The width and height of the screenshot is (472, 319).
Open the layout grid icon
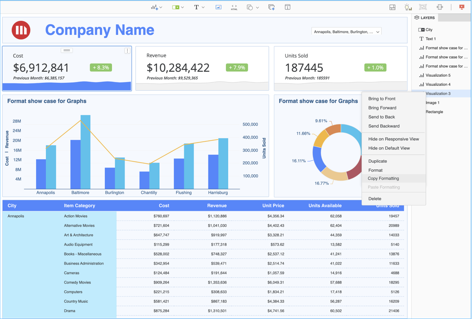(x=393, y=7)
